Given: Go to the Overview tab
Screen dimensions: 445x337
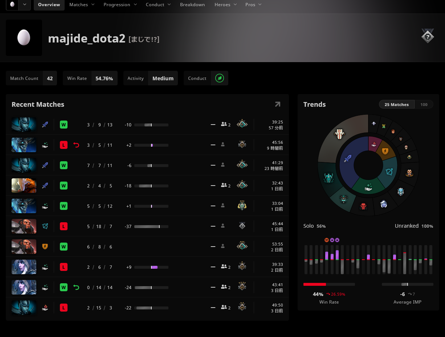Looking at the screenshot, I should coord(49,5).
